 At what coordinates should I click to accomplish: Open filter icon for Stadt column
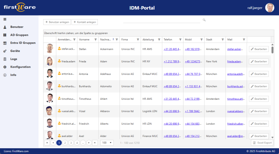click(x=222, y=40)
